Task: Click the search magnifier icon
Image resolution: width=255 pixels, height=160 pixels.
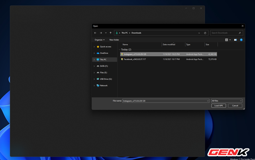Action: pyautogui.click(x=240, y=33)
